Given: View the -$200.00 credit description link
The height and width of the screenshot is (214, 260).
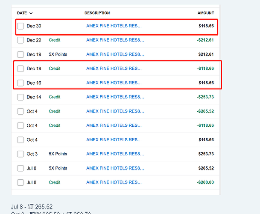Looking at the screenshot, I should [x=114, y=182].
